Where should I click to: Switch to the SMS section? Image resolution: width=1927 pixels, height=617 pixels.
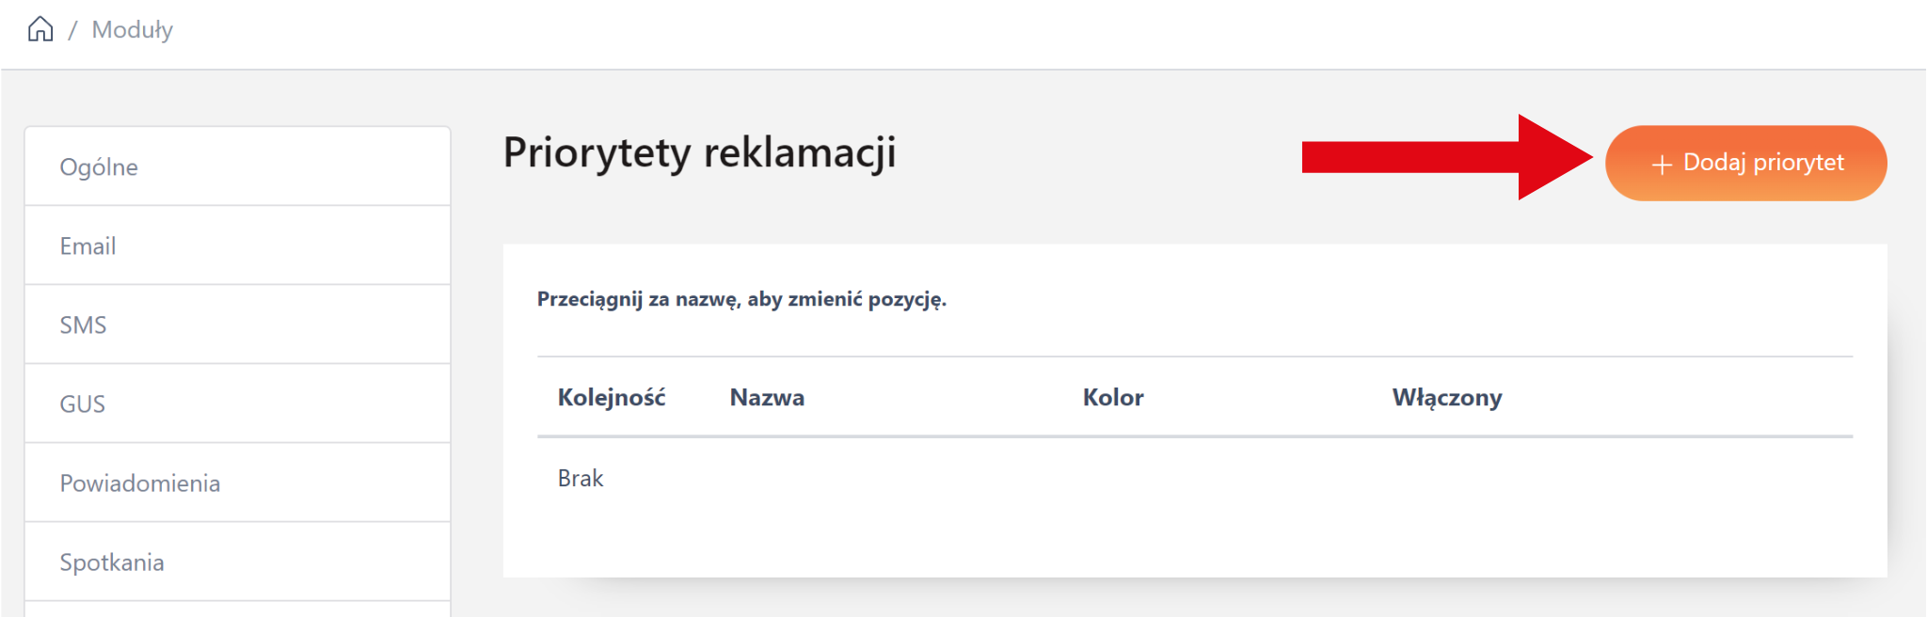83,325
